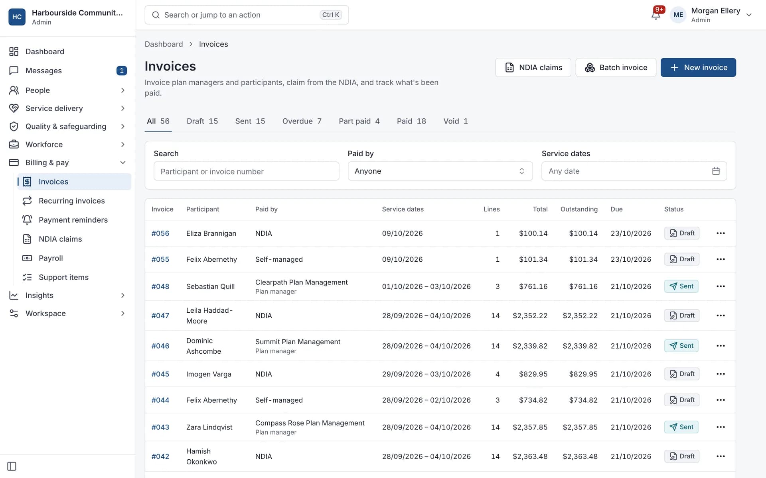Expand the Workforce section chevron
Image resolution: width=766 pixels, height=478 pixels.
[123, 144]
